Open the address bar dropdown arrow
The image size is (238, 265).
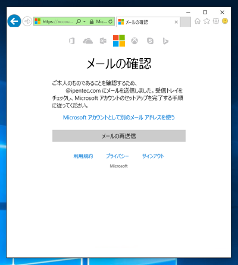coord(84,21)
